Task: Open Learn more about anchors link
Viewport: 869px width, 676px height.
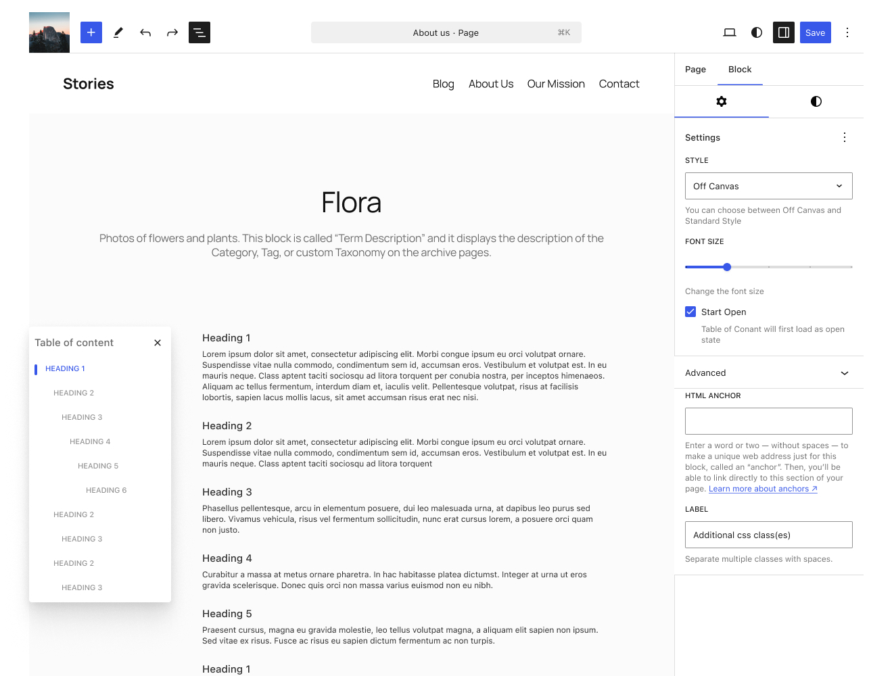Action: (763, 489)
